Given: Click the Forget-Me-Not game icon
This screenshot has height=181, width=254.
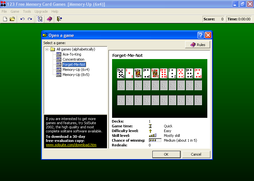Looking at the screenshot, I should [59, 64].
